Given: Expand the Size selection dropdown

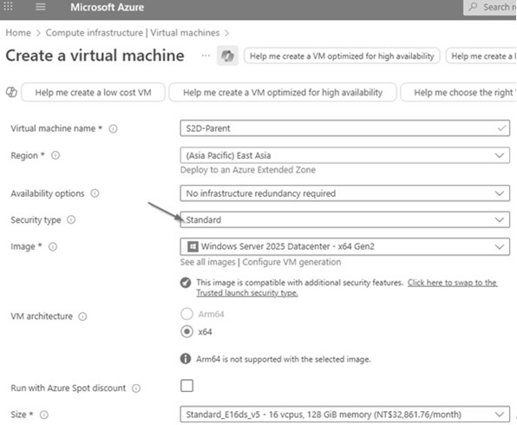Looking at the screenshot, I should (x=344, y=415).
